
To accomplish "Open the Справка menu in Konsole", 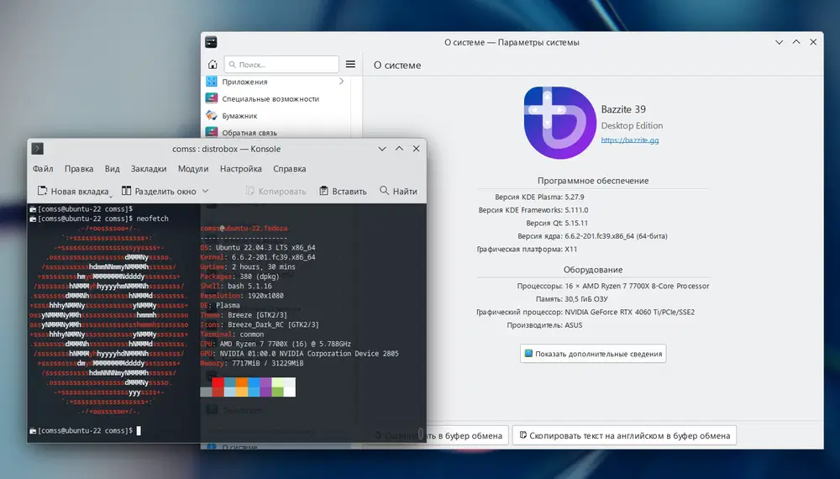I will pos(289,169).
